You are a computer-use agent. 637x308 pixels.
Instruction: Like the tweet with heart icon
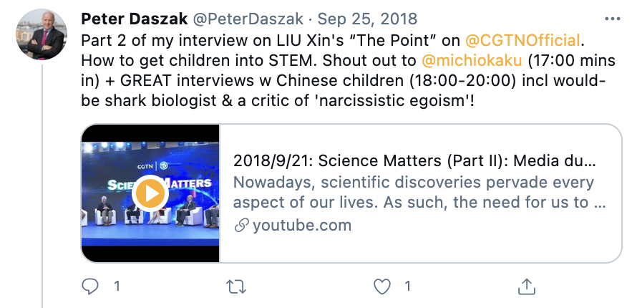pyautogui.click(x=383, y=287)
